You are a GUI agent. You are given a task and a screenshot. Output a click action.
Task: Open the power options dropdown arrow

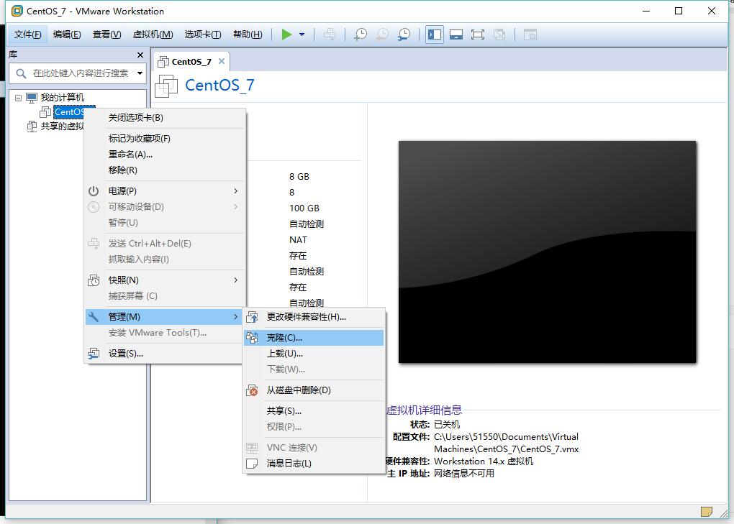(302, 34)
